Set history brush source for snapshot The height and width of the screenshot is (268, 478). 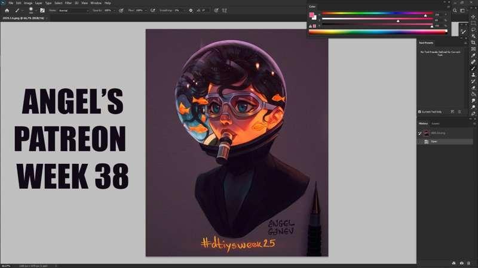tap(420, 133)
